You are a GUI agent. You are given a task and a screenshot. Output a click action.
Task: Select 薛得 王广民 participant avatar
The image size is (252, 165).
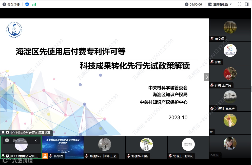[x=230, y=74]
